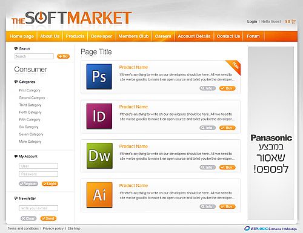Click the $0 cart total
The width and height of the screenshot is (303, 233).
pos(288,21)
